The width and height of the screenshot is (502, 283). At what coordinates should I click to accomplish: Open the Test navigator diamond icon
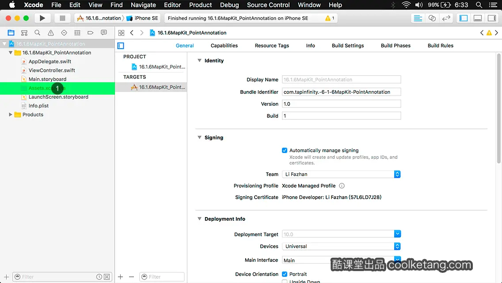click(64, 33)
